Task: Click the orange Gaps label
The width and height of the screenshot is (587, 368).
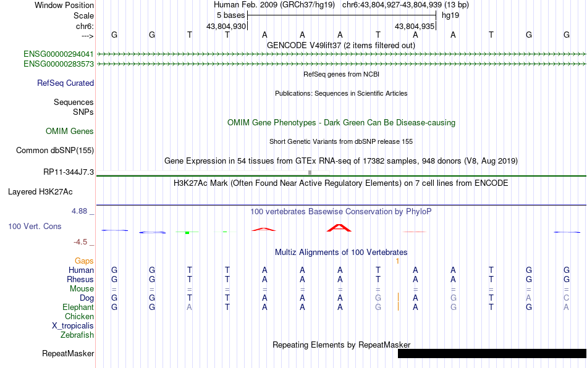Action: (x=84, y=261)
